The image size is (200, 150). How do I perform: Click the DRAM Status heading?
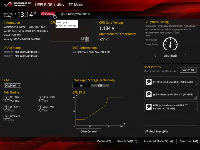click(x=12, y=48)
